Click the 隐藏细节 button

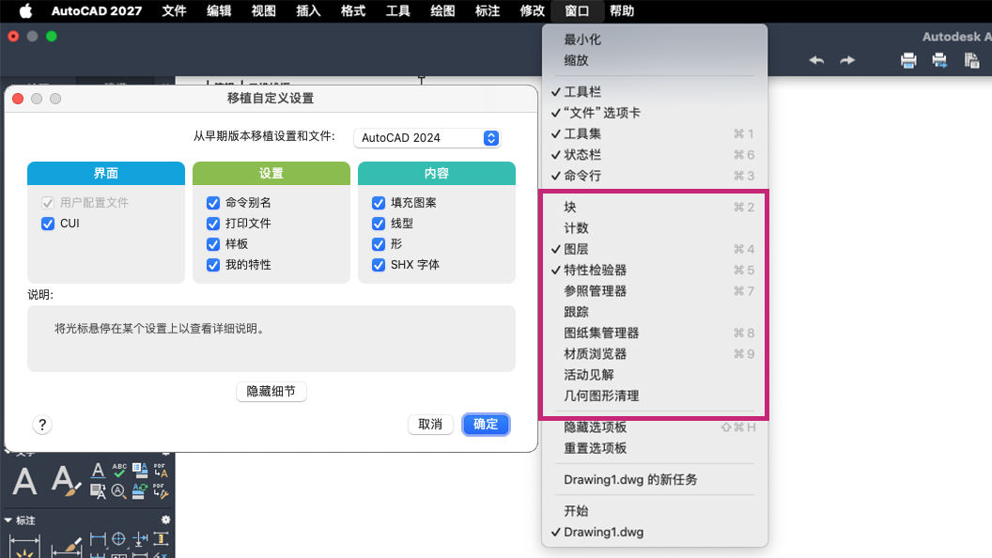tap(271, 392)
